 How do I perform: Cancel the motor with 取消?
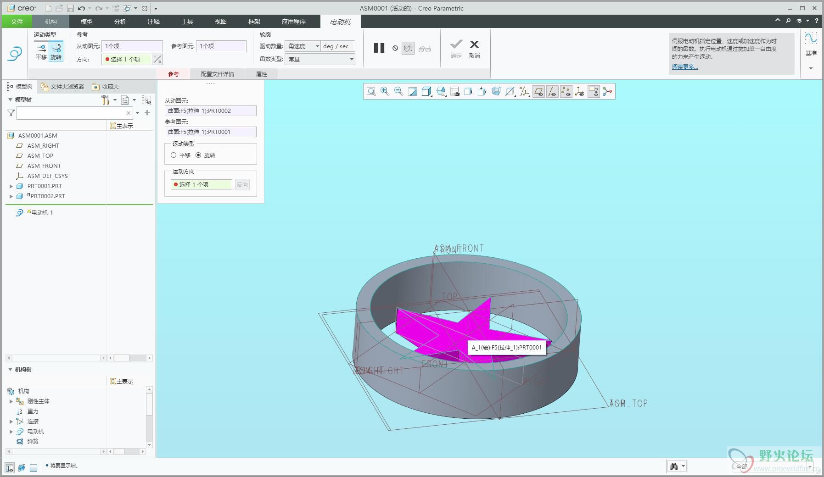point(475,48)
